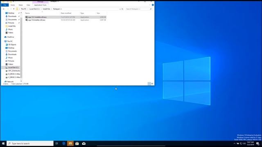The image size is (262, 147).
Task: Click This PC in address breadcrumb
Action: pos(24,9)
